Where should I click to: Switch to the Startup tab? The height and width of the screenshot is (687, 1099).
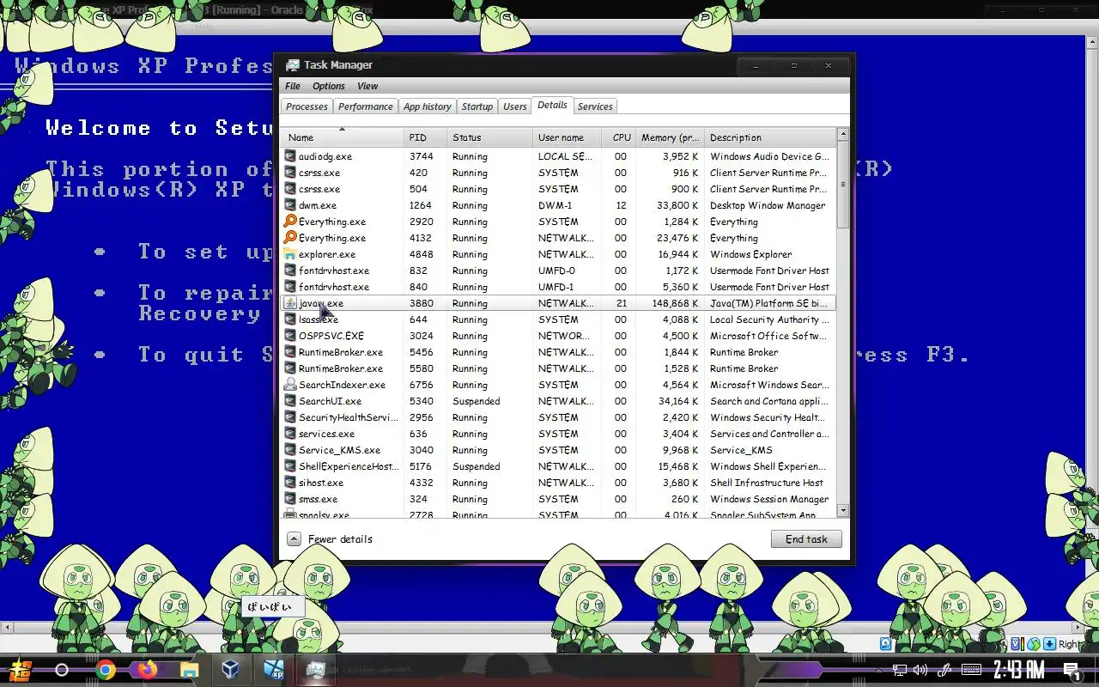(477, 106)
